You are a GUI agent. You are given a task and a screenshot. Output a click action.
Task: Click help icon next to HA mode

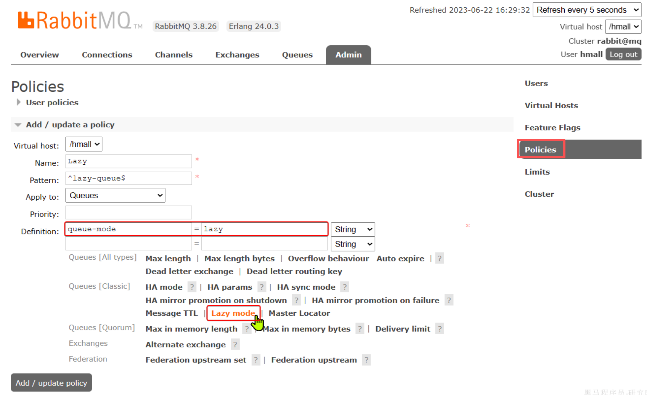pyautogui.click(x=192, y=287)
